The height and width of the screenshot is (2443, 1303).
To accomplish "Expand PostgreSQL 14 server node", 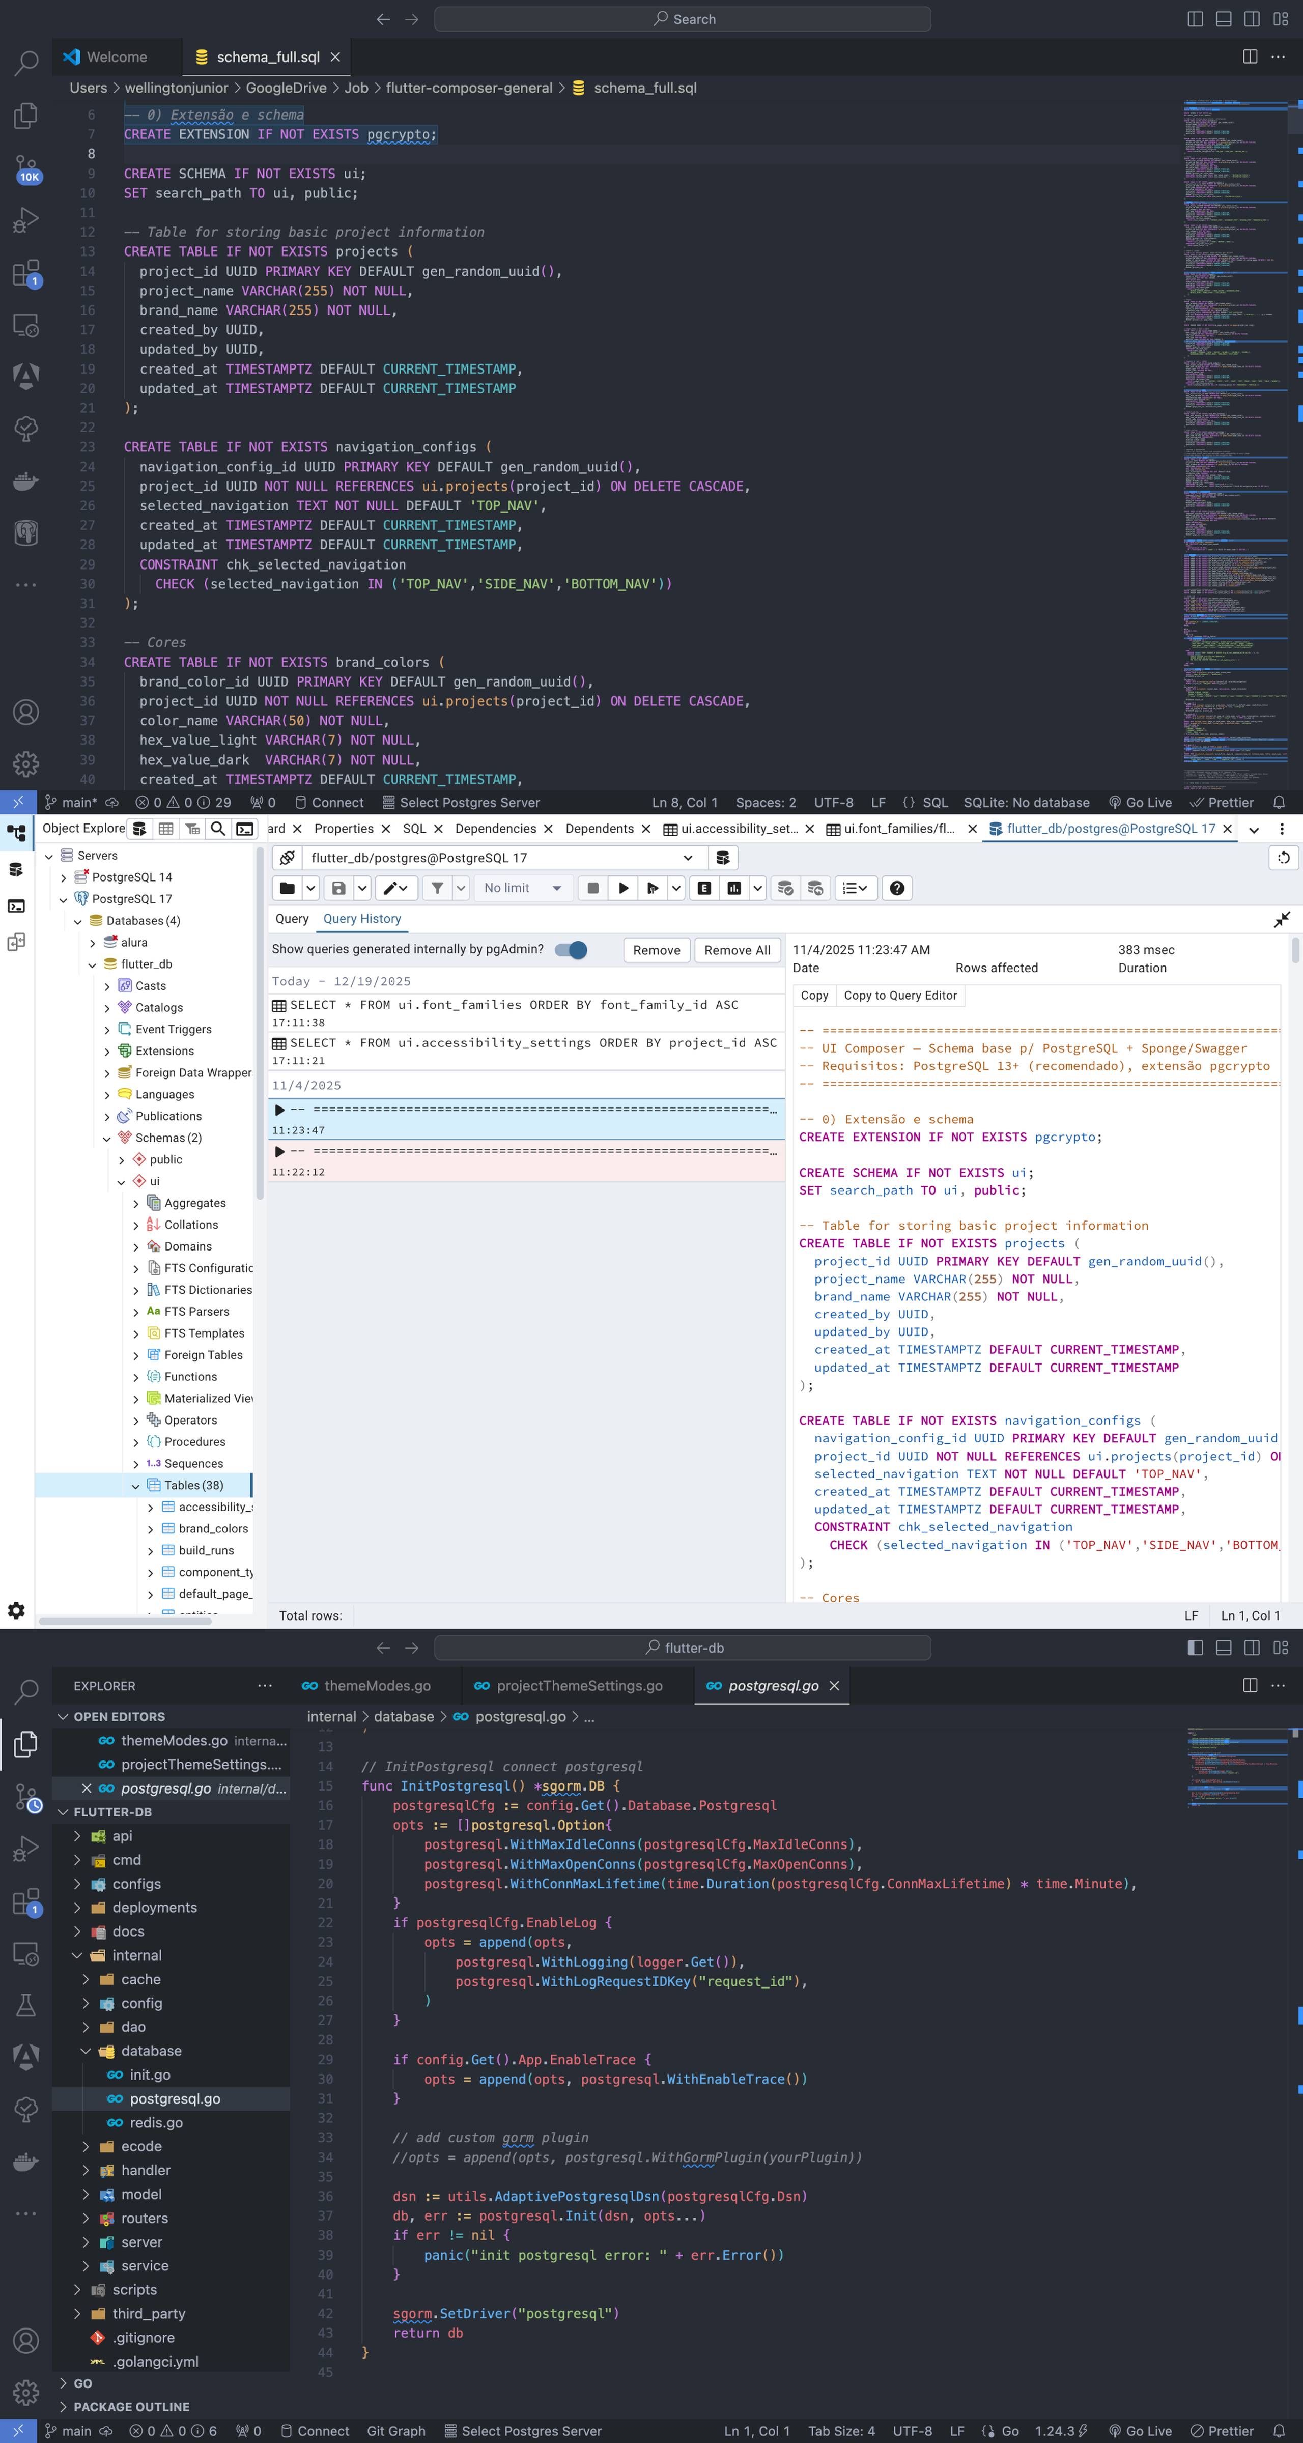I will 64,877.
